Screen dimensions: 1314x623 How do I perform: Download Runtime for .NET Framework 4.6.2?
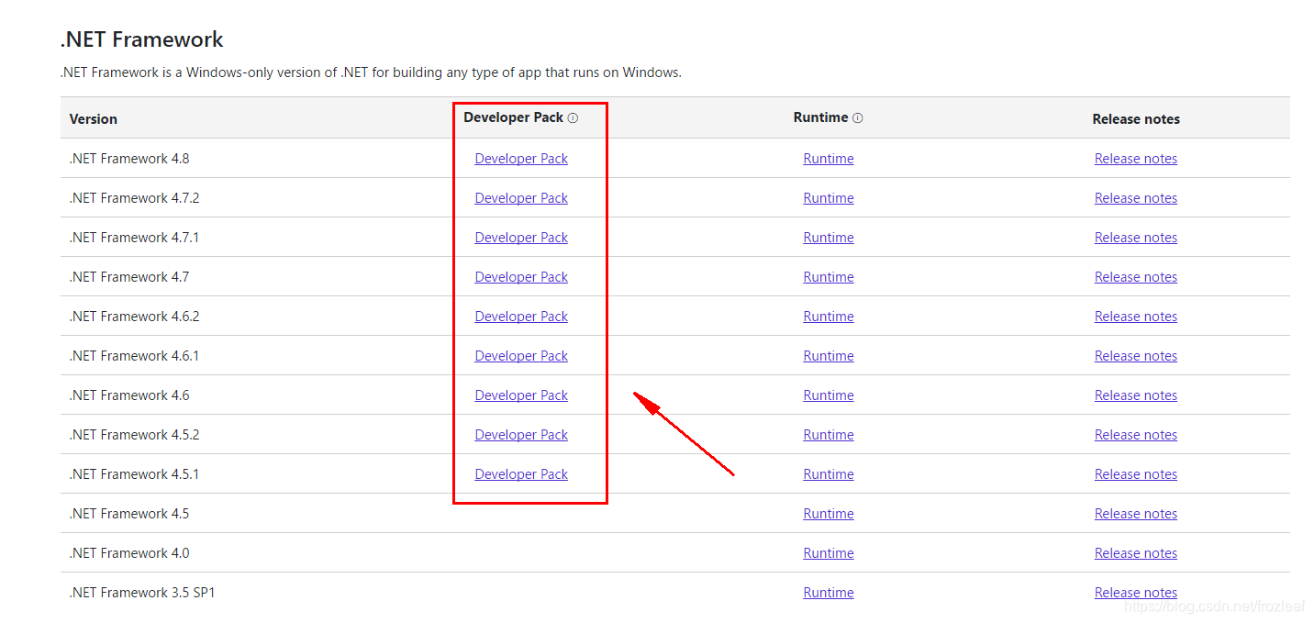coord(829,317)
